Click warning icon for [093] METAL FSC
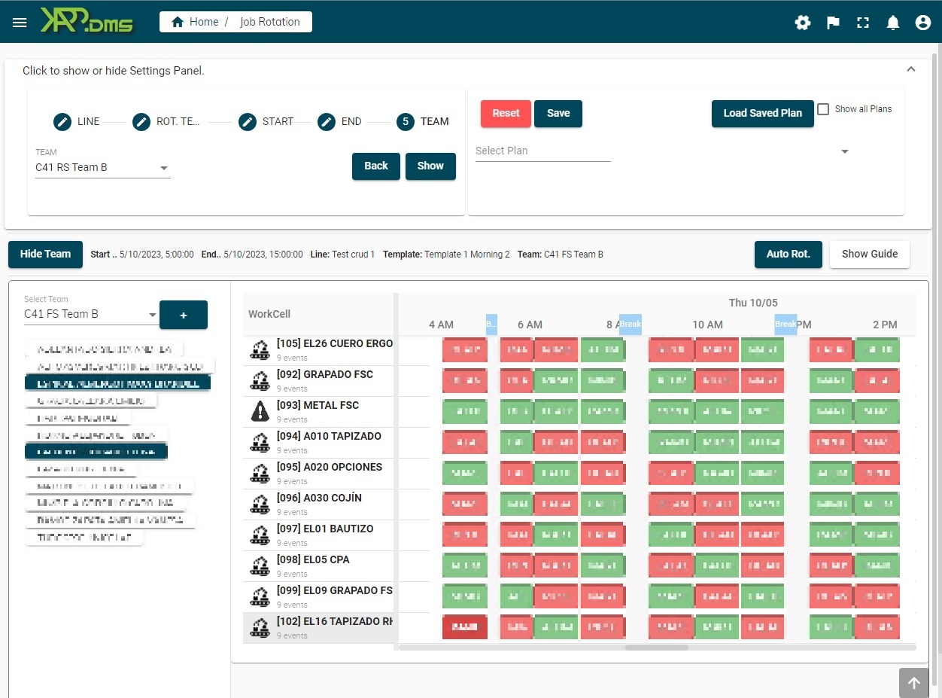The image size is (942, 698). [260, 411]
